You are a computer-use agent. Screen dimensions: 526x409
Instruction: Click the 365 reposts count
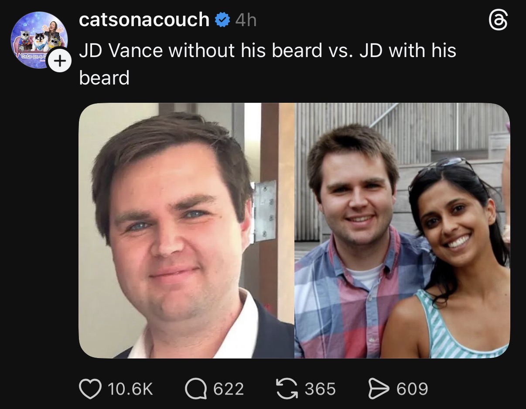pos(320,389)
